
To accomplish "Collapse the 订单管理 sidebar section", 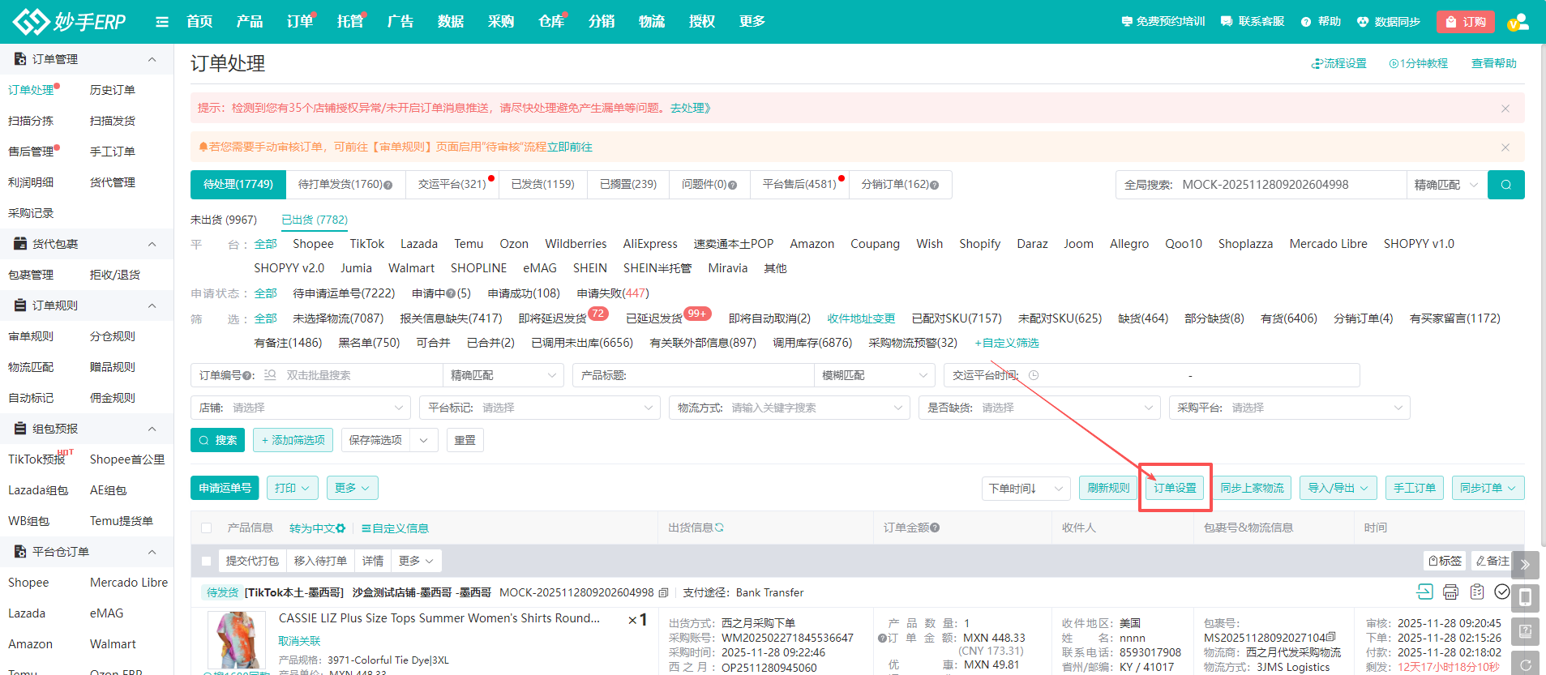I will pos(152,59).
